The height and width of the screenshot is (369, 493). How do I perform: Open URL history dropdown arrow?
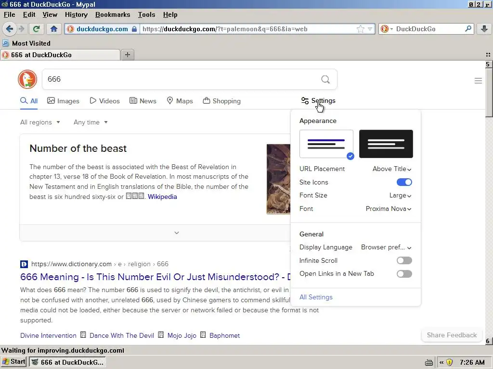[x=370, y=29]
